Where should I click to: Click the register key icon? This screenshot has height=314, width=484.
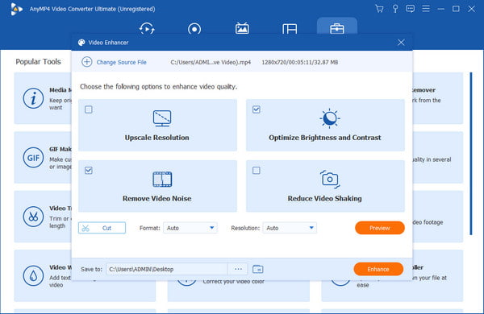395,9
